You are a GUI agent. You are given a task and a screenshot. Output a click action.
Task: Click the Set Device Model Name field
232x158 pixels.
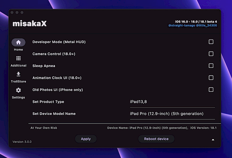[x=172, y=114]
